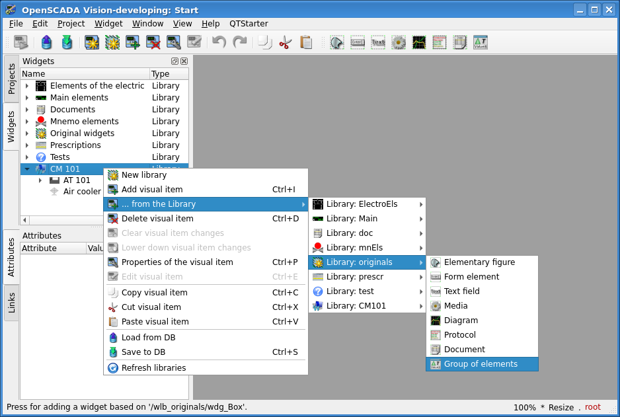This screenshot has height=417, width=620.
Task: Select Group of elements in submenu
Action: [x=481, y=364]
